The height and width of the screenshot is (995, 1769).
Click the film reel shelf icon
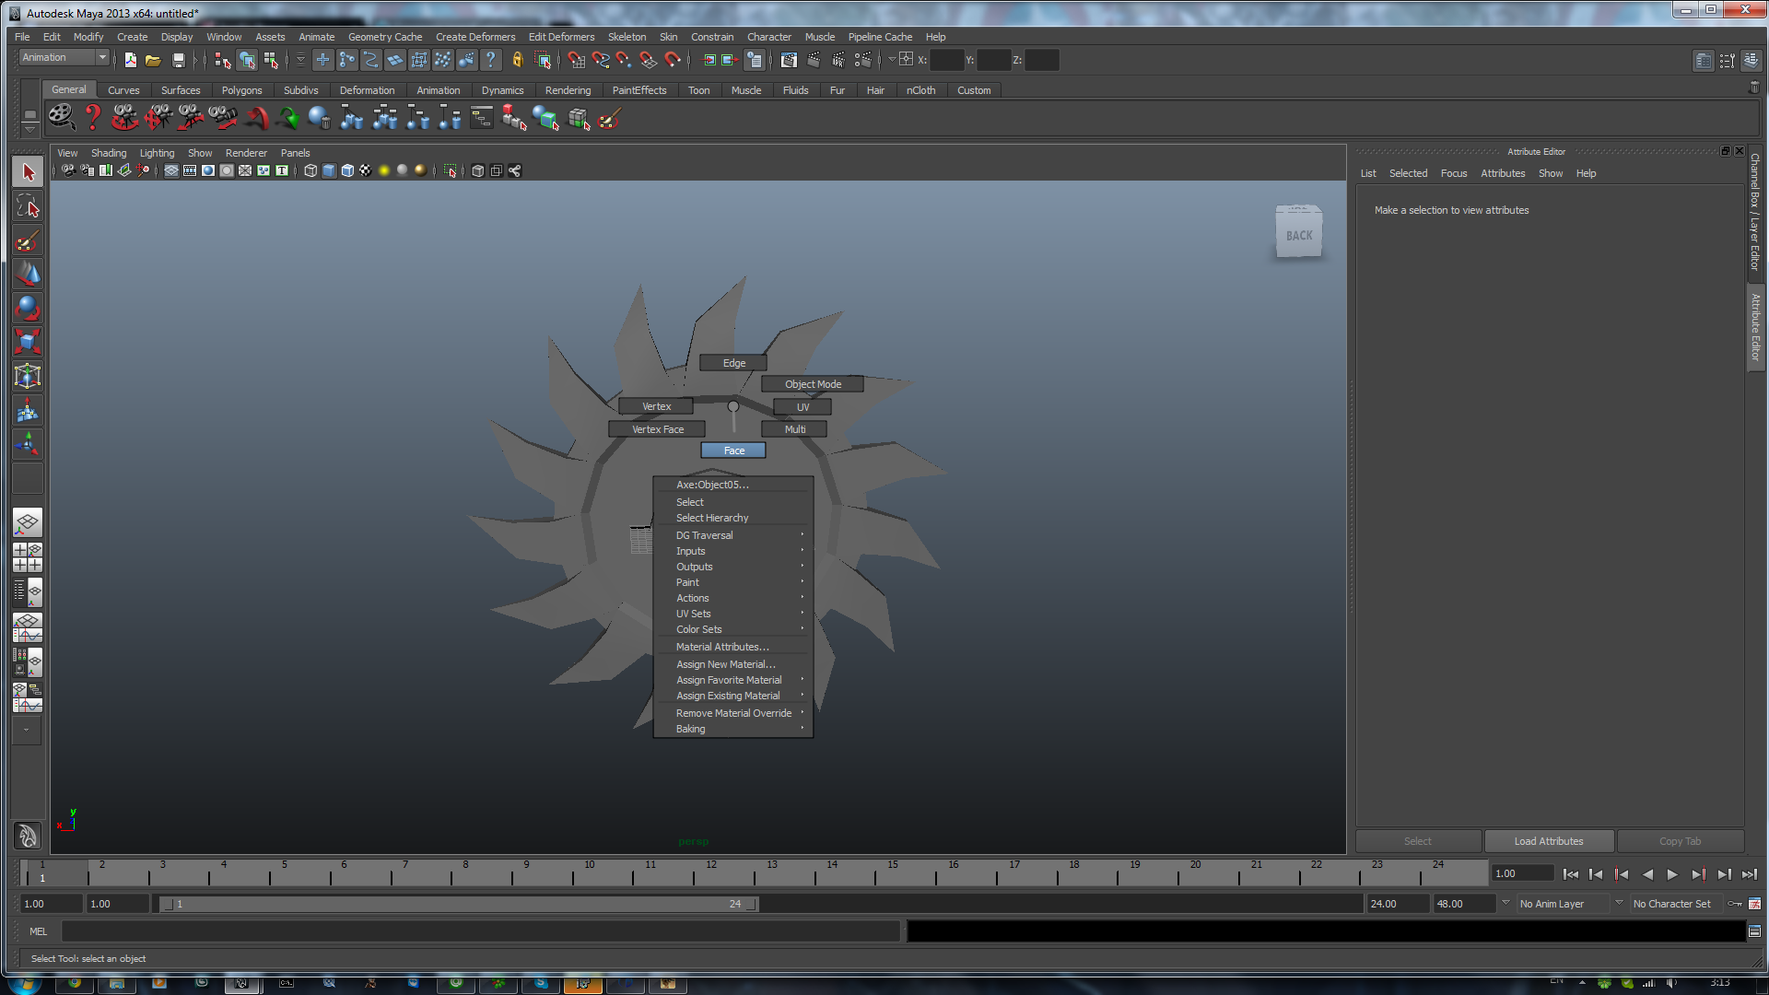[x=61, y=117]
